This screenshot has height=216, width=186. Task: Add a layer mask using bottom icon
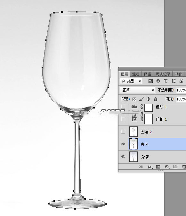click(x=158, y=167)
